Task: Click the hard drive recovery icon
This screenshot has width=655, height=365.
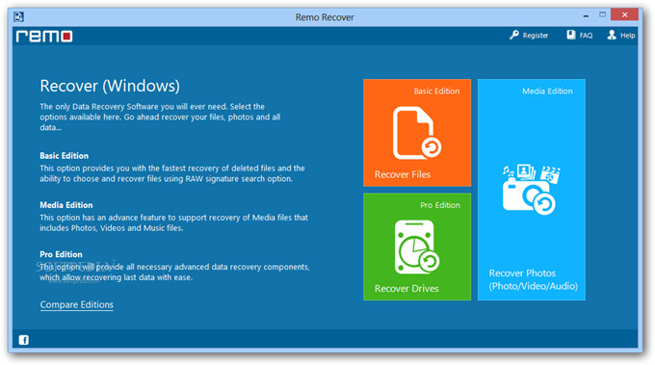Action: coord(417,247)
